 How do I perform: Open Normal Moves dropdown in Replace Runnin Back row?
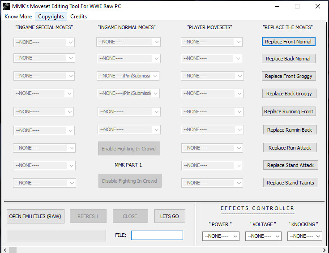tap(129, 129)
